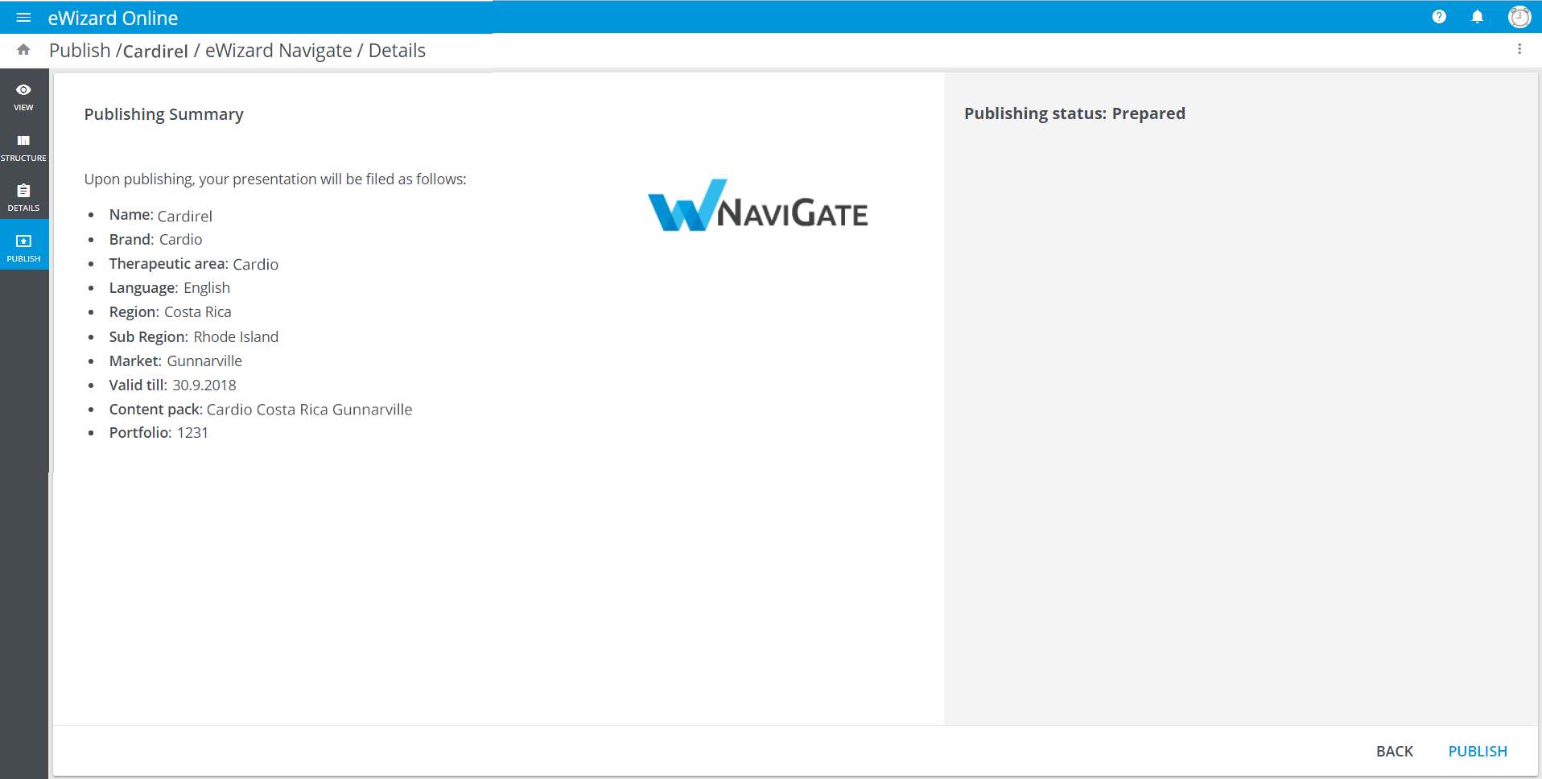Image resolution: width=1542 pixels, height=779 pixels.
Task: Click eWizard Navigate in the breadcrumb
Action: [278, 51]
